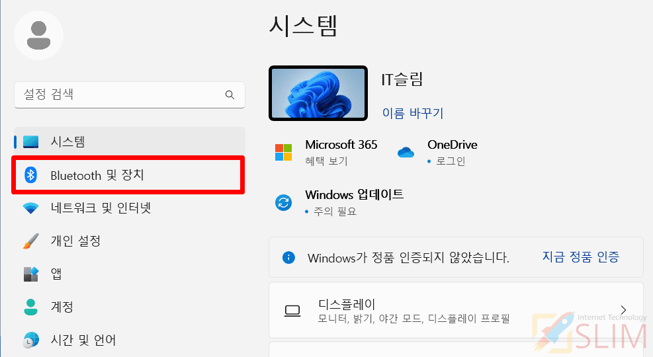Open the 앱 settings page
Image resolution: width=653 pixels, height=357 pixels.
coord(130,274)
